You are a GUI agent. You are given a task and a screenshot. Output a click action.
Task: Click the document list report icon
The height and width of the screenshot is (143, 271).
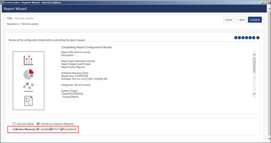point(28,101)
